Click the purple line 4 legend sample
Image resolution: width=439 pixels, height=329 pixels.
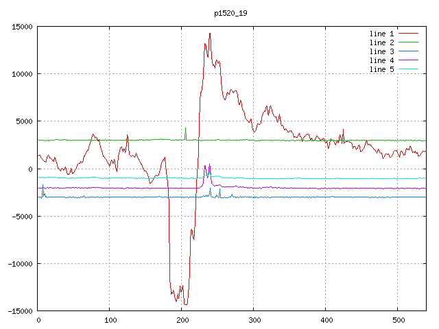408,60
